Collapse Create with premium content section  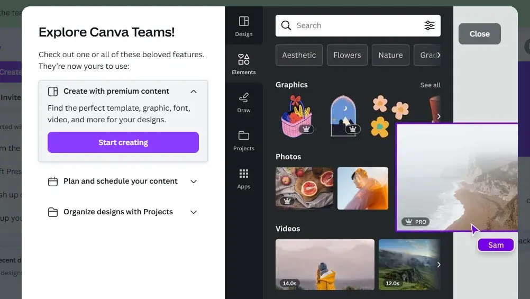point(194,92)
